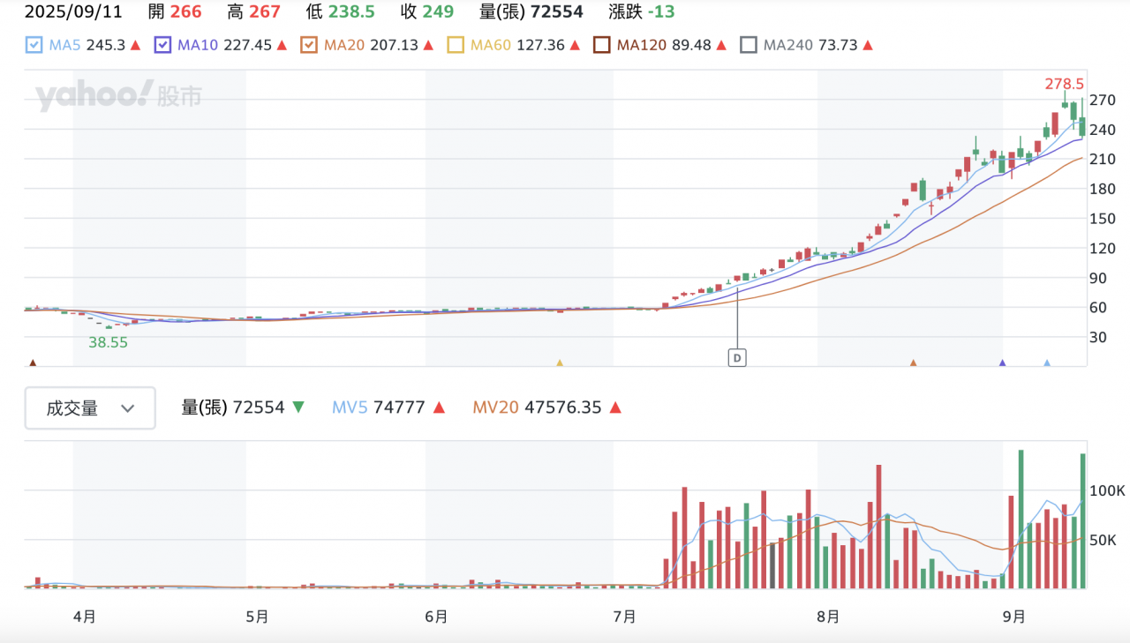Screen dimensions: 1130x643
Task: Turn on the MA240 checkbox
Action: (748, 45)
